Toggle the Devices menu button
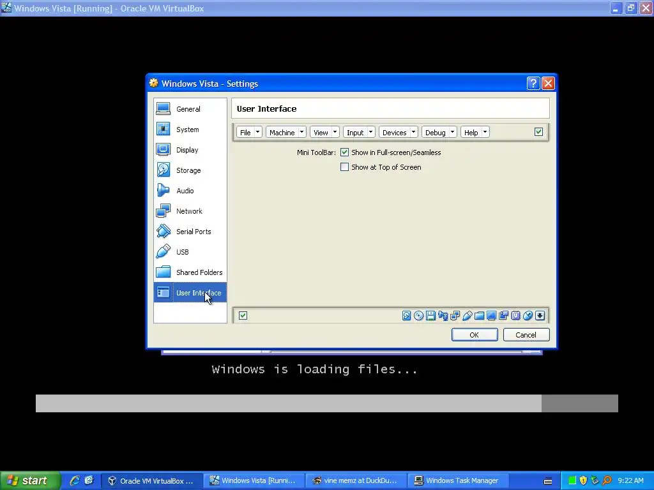The width and height of the screenshot is (654, 490). pos(394,132)
